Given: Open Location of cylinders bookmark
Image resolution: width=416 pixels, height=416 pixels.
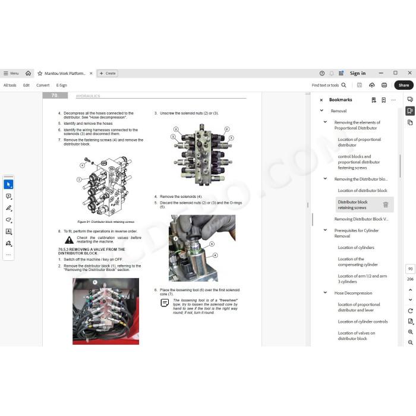Looking at the screenshot, I should coord(356,248).
